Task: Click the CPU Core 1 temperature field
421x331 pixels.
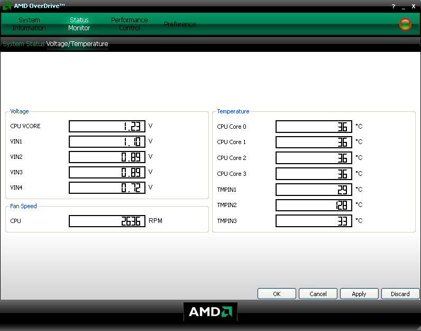Action: (314, 142)
